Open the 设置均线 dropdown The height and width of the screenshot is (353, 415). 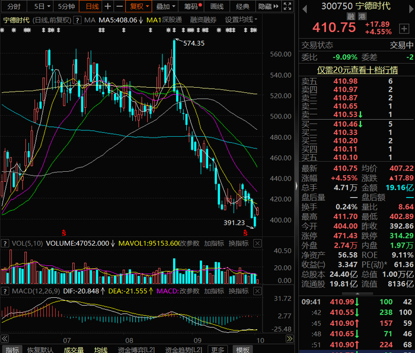241,20
